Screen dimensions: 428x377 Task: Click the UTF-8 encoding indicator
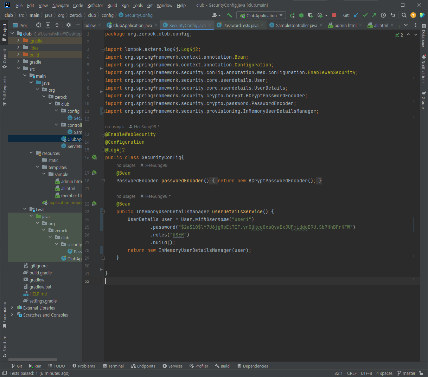[x=366, y=373]
